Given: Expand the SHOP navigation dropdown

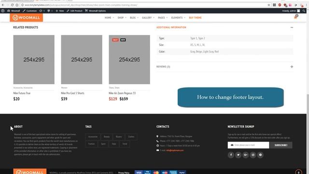Looking at the screenshot, I should click(x=122, y=18).
